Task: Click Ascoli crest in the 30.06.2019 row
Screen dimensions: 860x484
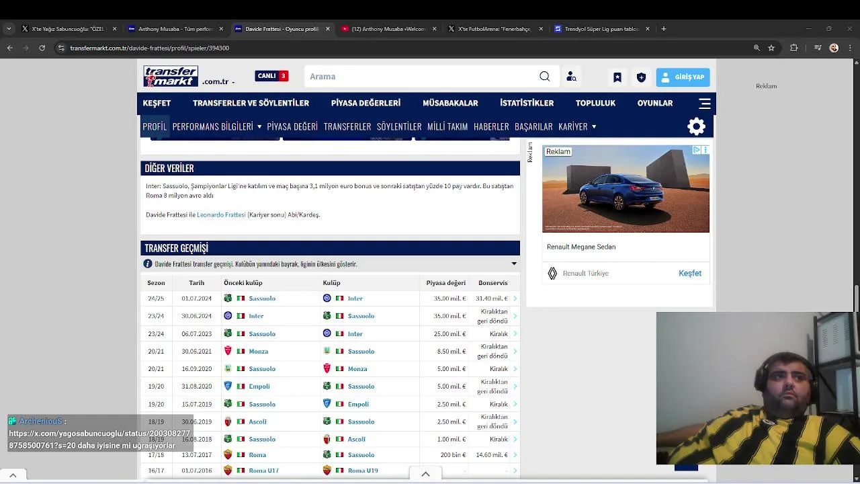Action: pyautogui.click(x=228, y=422)
